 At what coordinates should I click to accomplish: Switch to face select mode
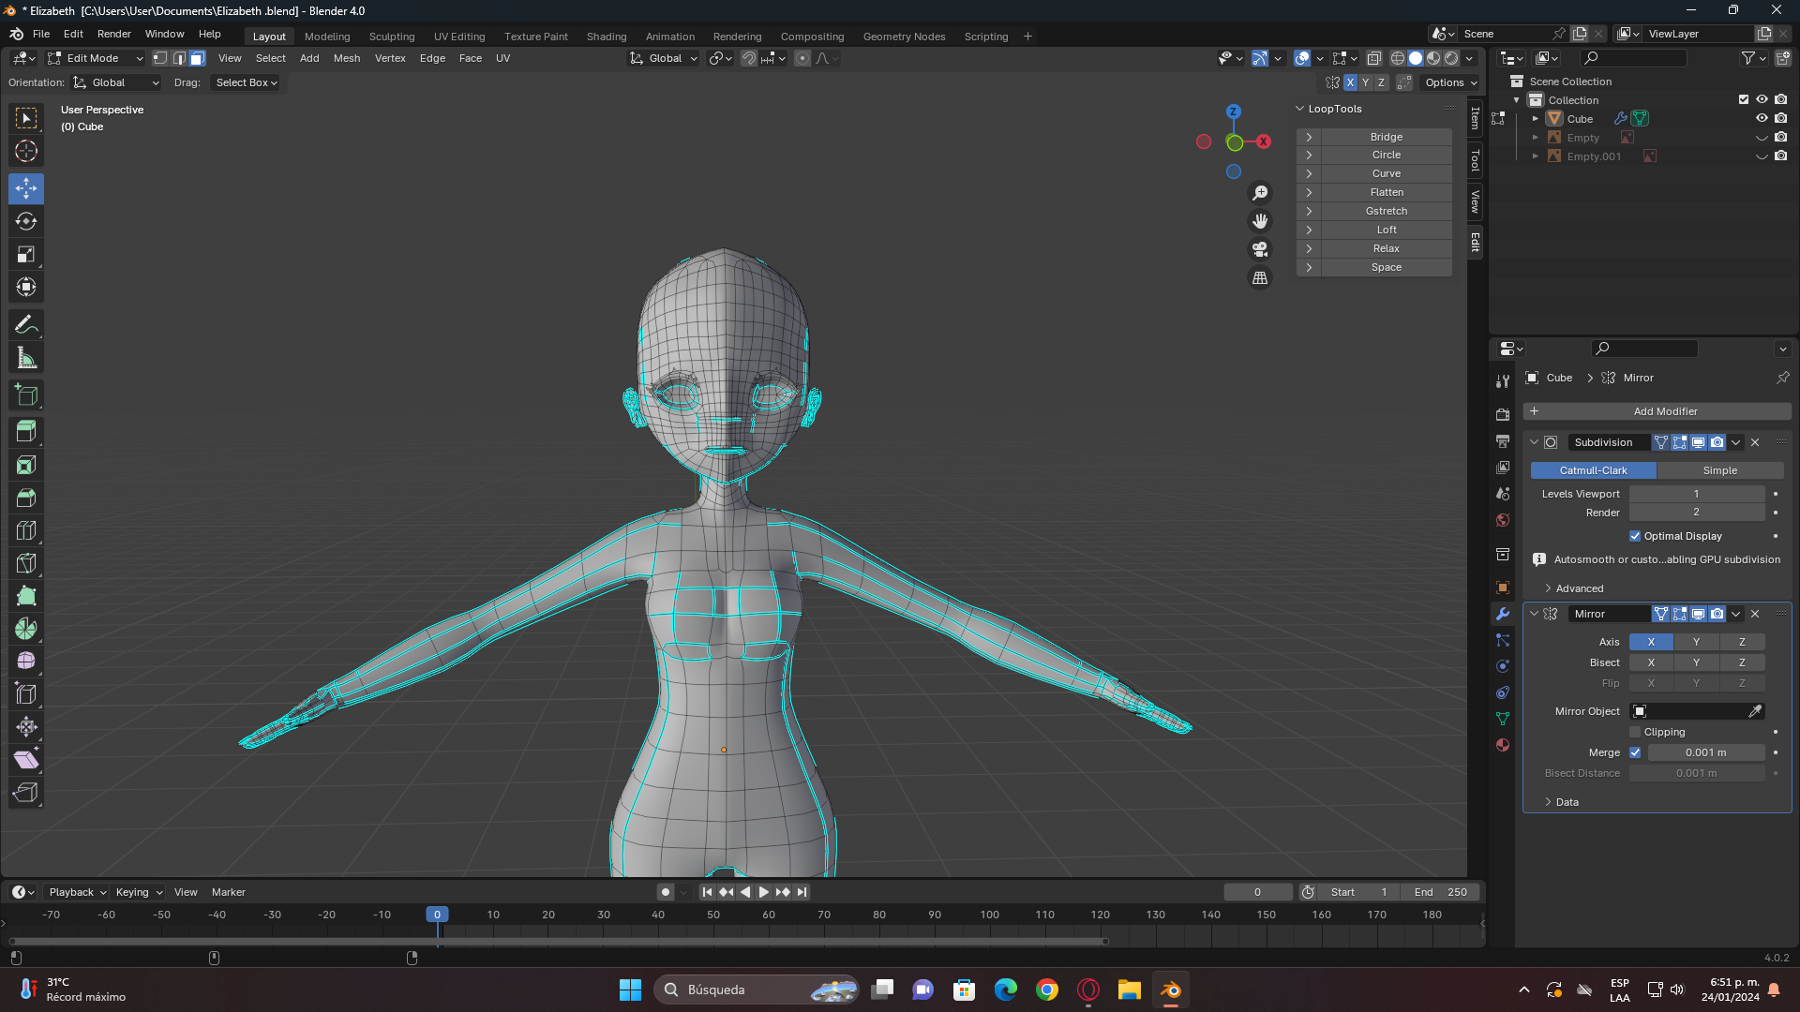click(x=197, y=58)
